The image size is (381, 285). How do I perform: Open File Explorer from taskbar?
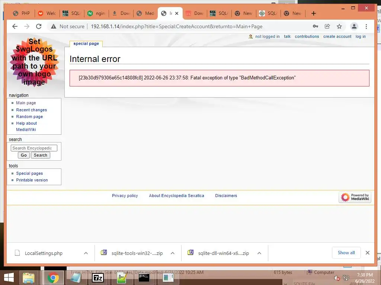(x=29, y=278)
